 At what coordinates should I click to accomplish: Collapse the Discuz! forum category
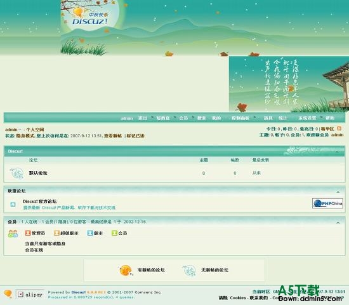[x=338, y=152]
